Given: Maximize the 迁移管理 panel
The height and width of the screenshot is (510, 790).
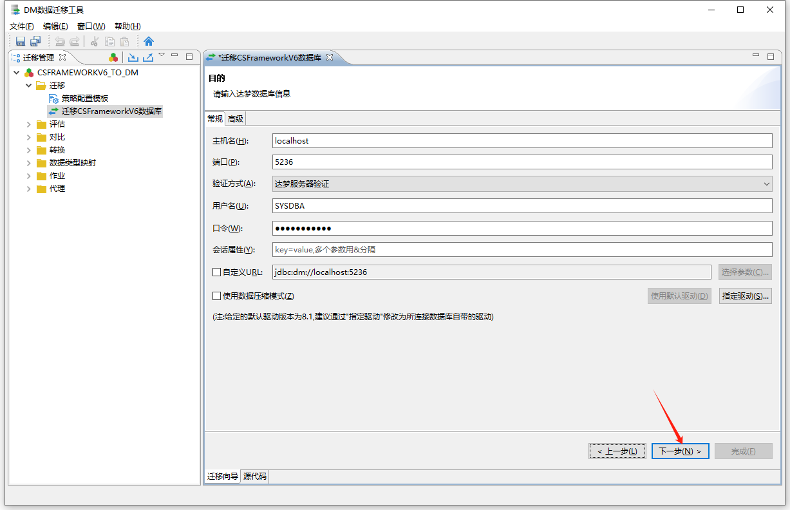Looking at the screenshot, I should (x=189, y=57).
